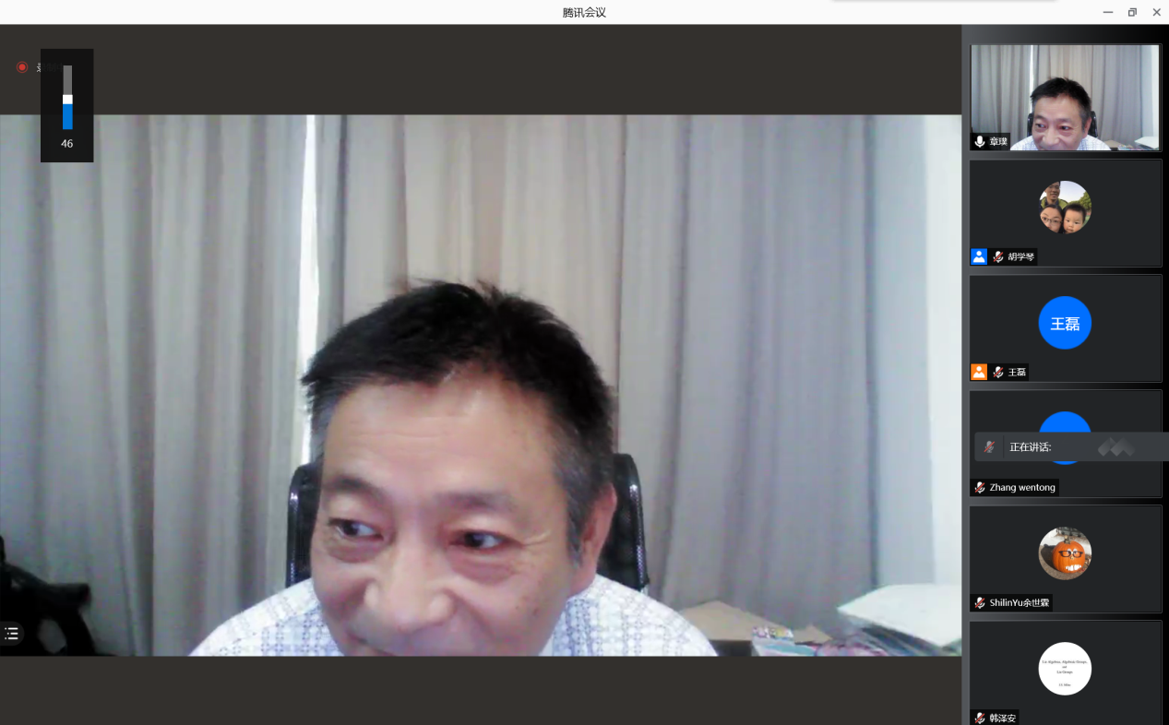Click the blue 王磊 avatar circle
The image size is (1169, 725).
tap(1065, 323)
